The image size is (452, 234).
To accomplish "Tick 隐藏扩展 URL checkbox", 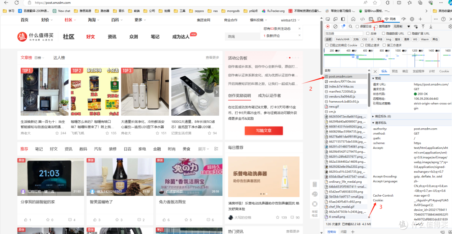I will 409,34.
